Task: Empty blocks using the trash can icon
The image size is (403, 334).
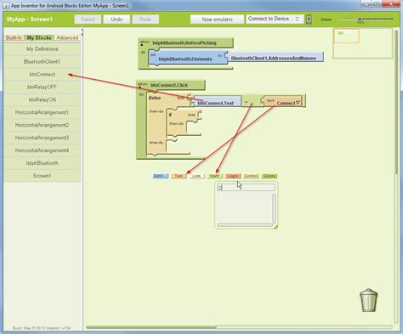Action: pyautogui.click(x=369, y=300)
